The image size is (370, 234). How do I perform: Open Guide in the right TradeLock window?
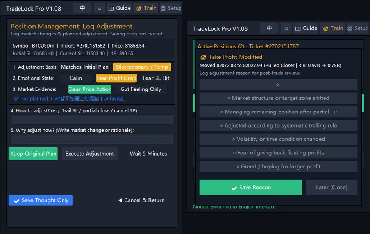306,28
